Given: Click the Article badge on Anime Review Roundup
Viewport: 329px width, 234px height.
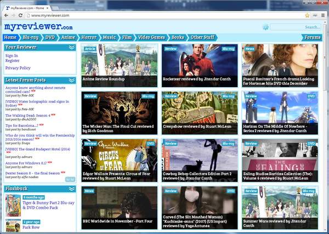Looking at the screenshot, I should click(x=90, y=49).
